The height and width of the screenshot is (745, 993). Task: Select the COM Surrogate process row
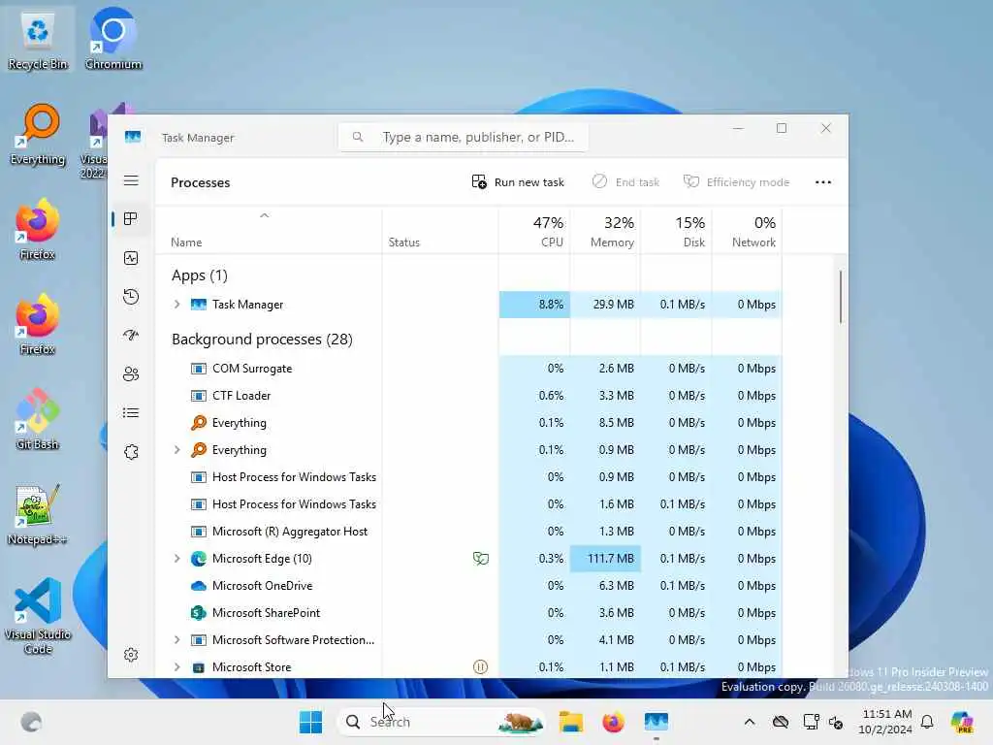pyautogui.click(x=468, y=369)
